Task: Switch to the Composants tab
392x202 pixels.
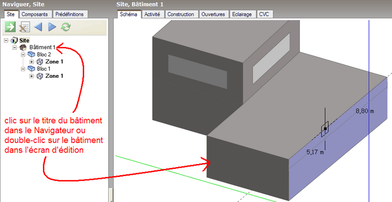Action: (x=35, y=14)
